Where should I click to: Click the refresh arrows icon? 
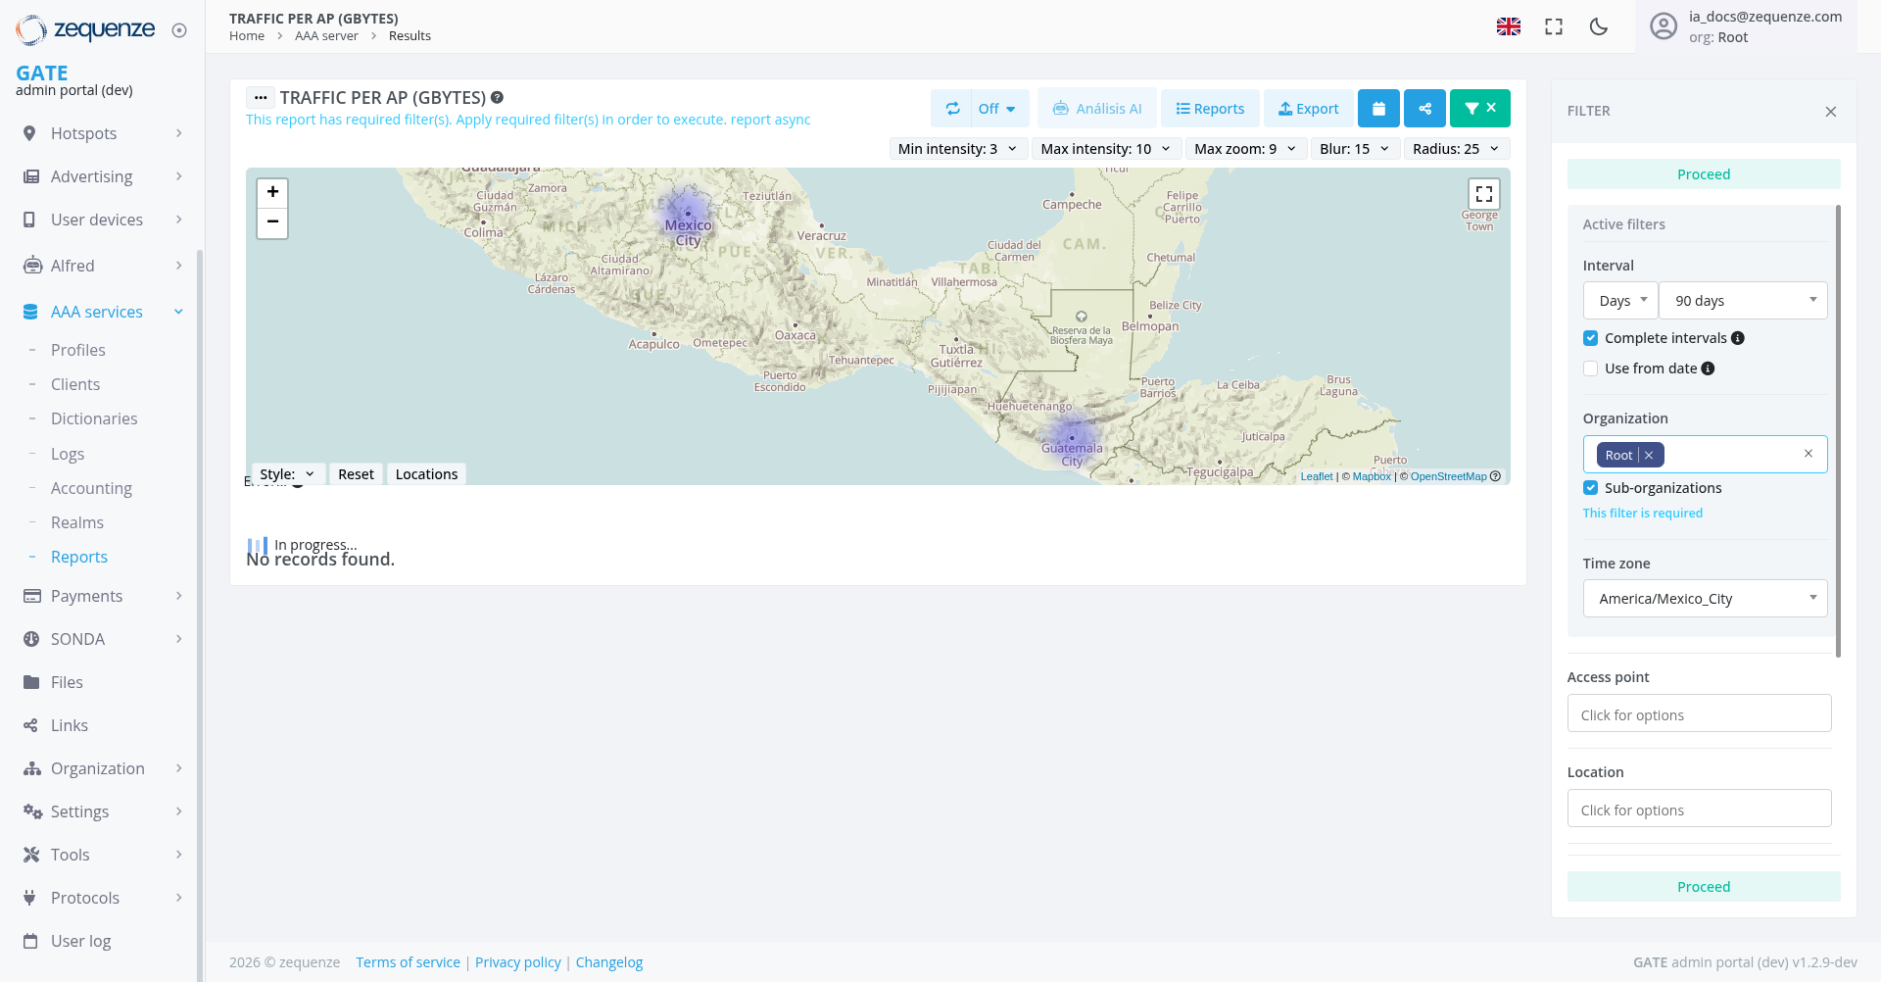(x=952, y=109)
